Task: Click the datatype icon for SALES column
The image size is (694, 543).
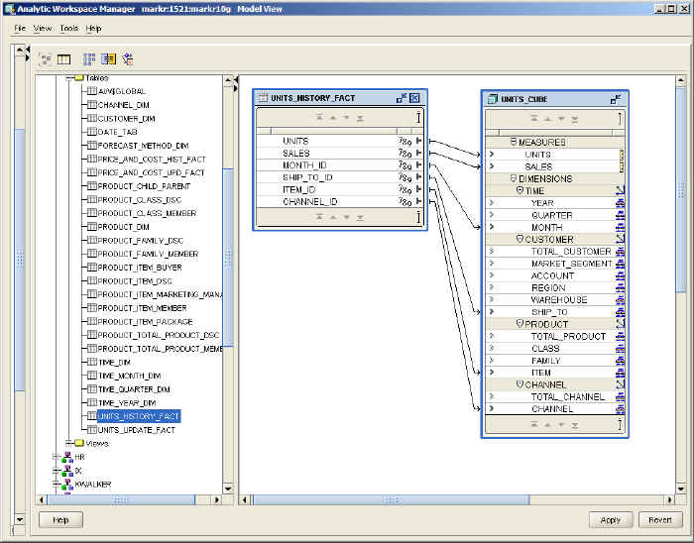Action: click(405, 153)
